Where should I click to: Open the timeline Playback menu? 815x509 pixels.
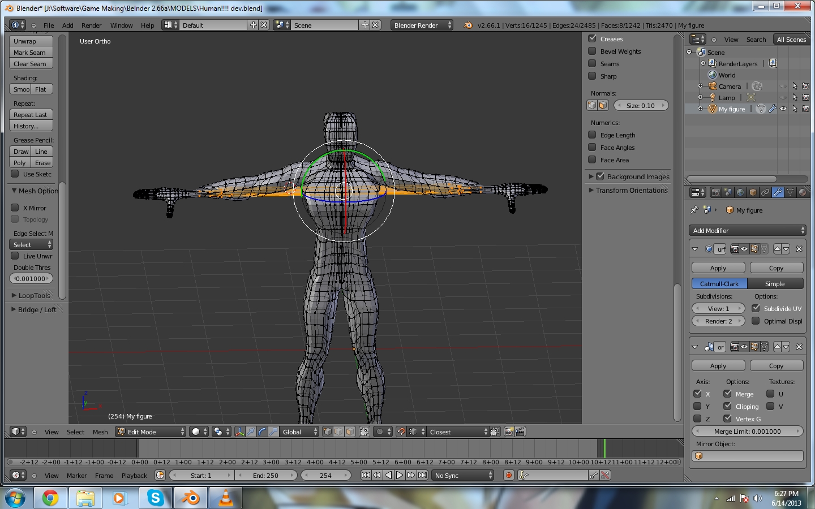tap(134, 475)
